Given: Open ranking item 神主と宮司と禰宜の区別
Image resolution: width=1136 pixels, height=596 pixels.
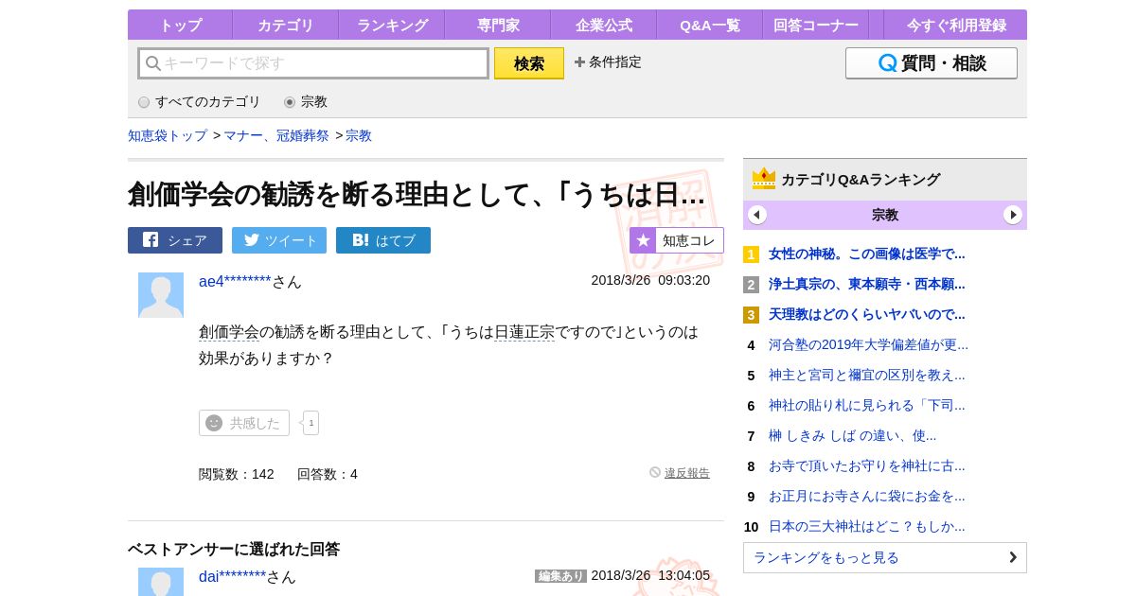Looking at the screenshot, I should pos(867,375).
